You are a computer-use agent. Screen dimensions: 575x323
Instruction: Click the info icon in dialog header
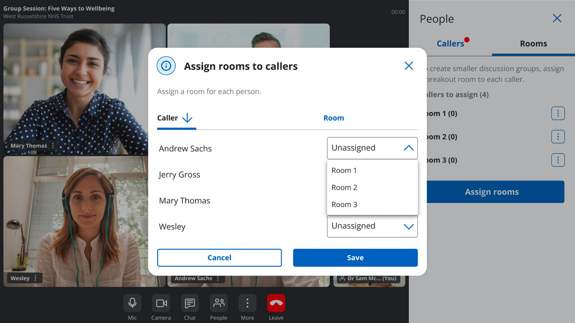(x=166, y=66)
